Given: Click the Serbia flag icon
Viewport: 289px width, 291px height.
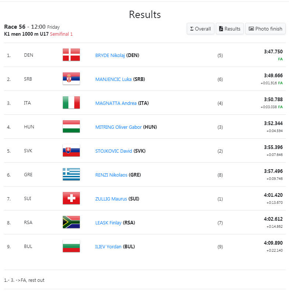Looking at the screenshot, I should coord(71,79).
